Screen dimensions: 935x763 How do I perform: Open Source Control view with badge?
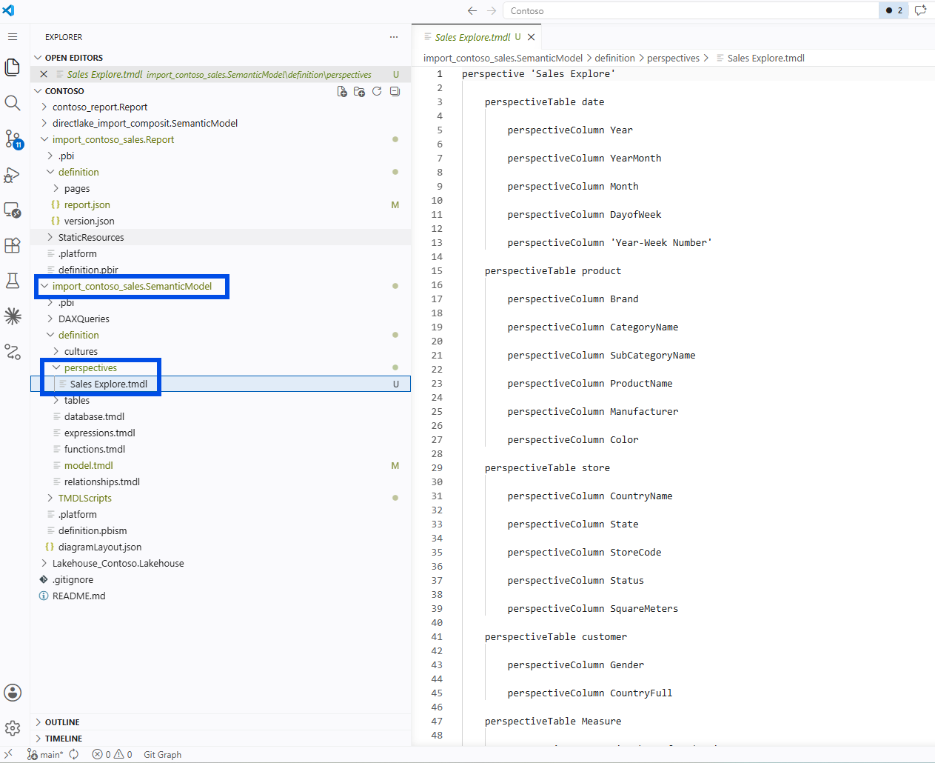point(13,139)
